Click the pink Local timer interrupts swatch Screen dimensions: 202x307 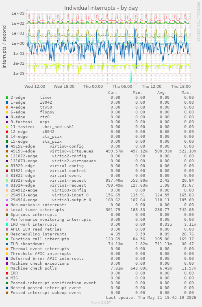point(7,210)
